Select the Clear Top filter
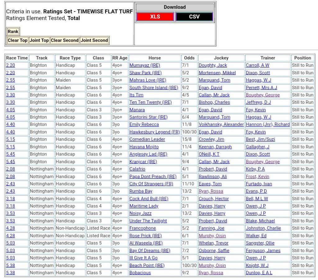Screen dimensions: 318x280 pyautogui.click(x=17, y=40)
